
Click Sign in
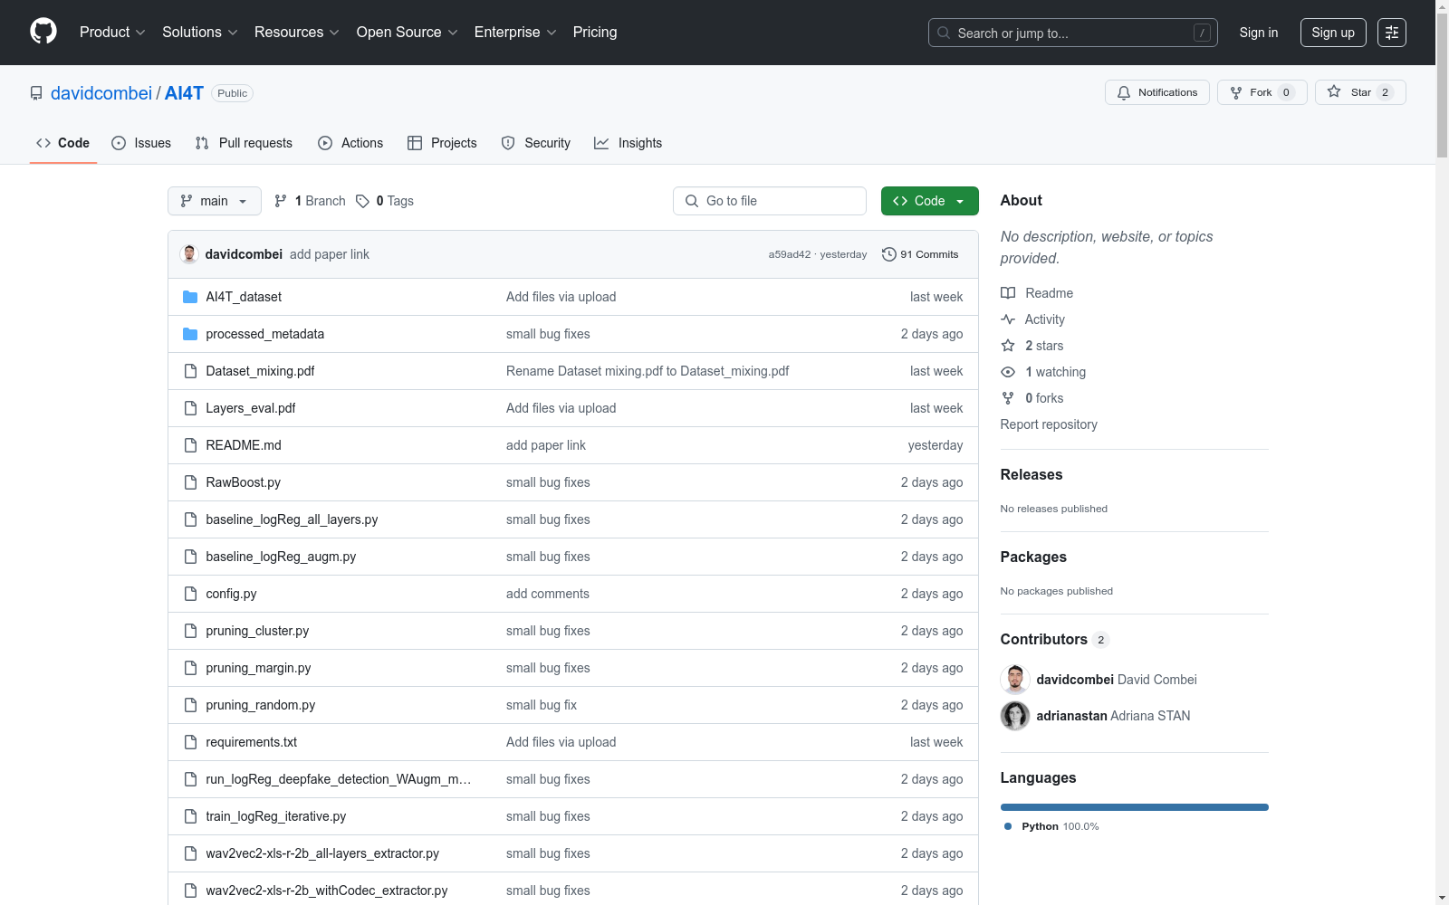[x=1259, y=33]
